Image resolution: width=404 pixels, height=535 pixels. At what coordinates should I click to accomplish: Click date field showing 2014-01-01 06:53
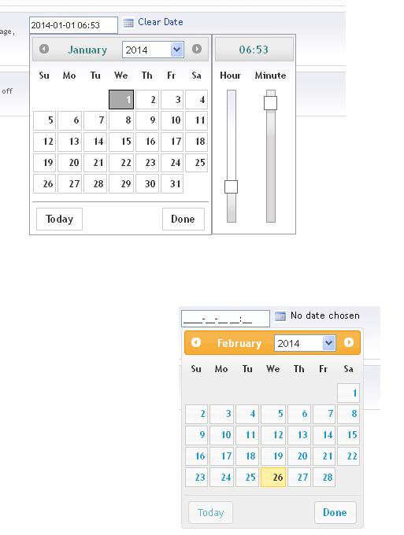[x=73, y=25]
